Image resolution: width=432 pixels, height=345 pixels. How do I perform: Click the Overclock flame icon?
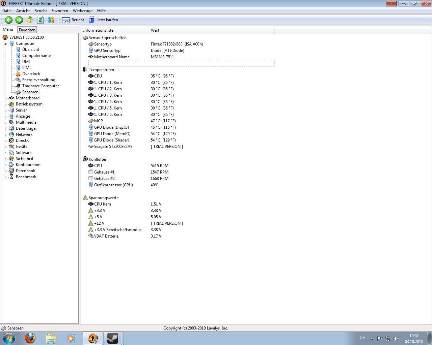[x=18, y=74]
